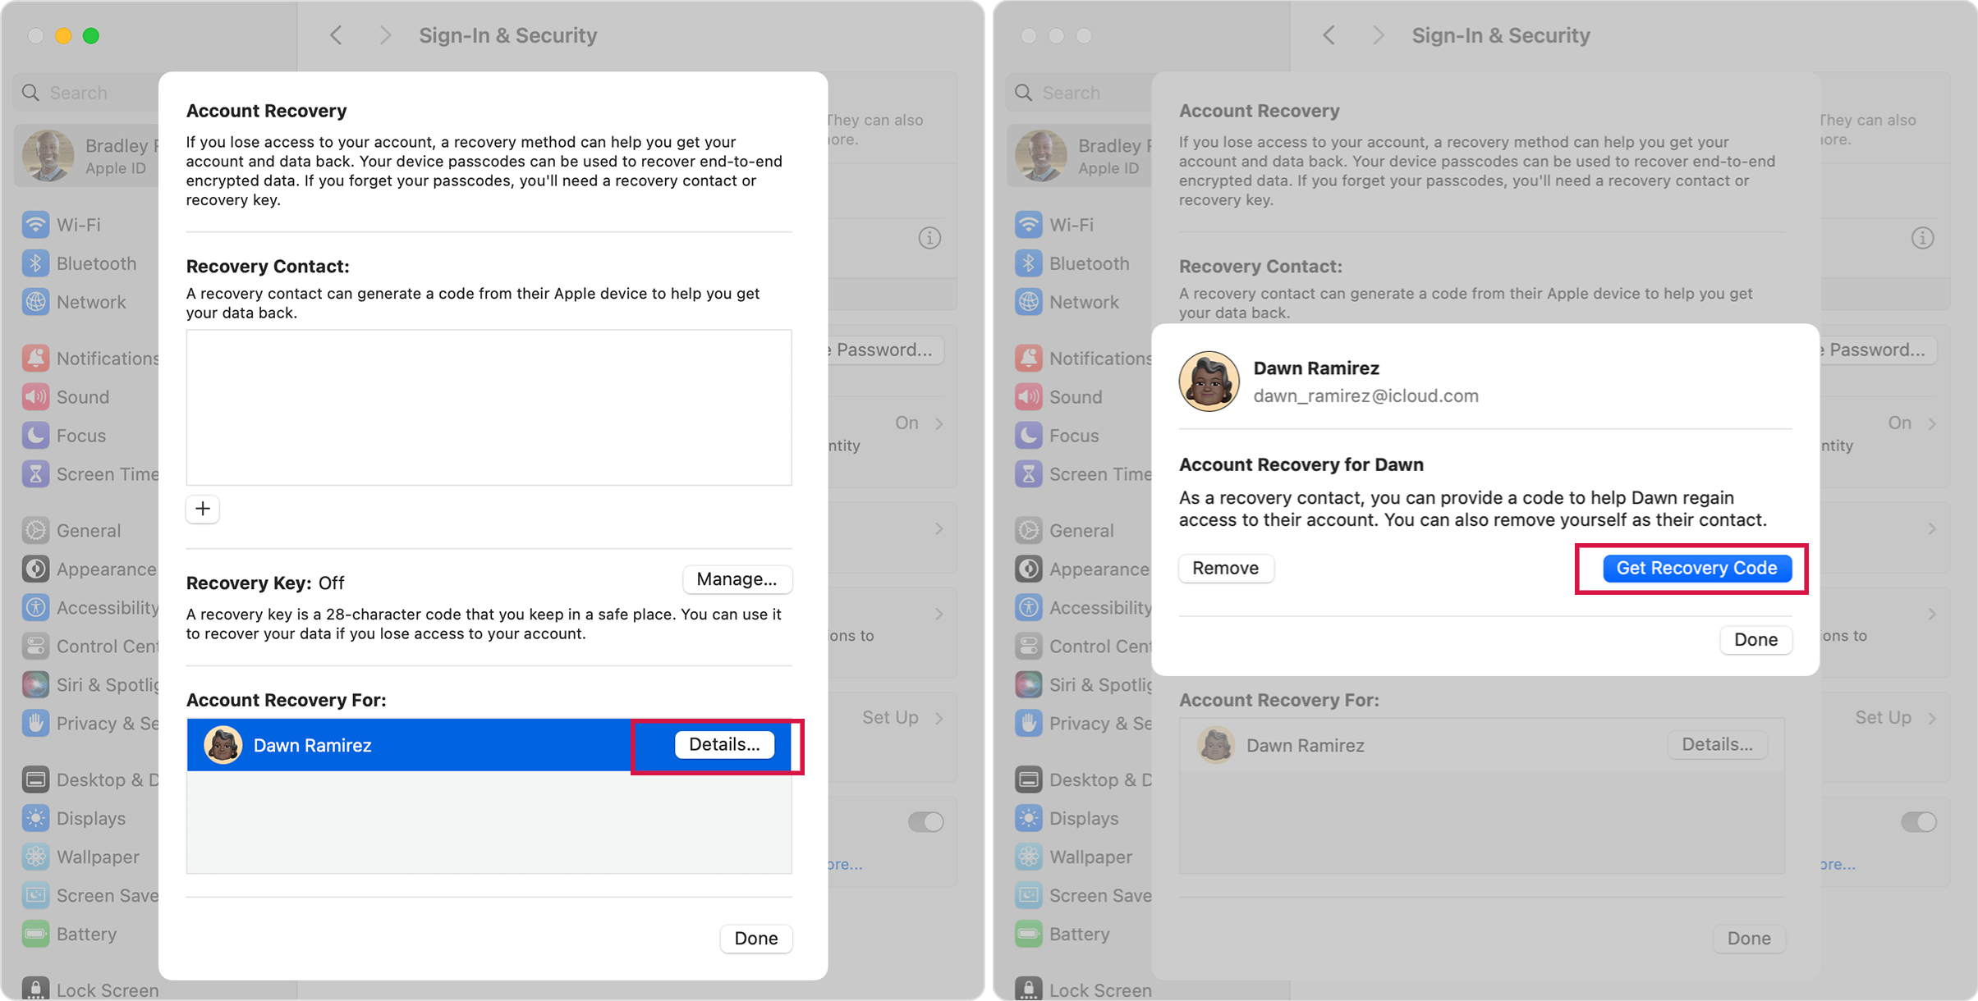Click the Manage button for Recovery Key
The image size is (1978, 1001).
tap(736, 578)
